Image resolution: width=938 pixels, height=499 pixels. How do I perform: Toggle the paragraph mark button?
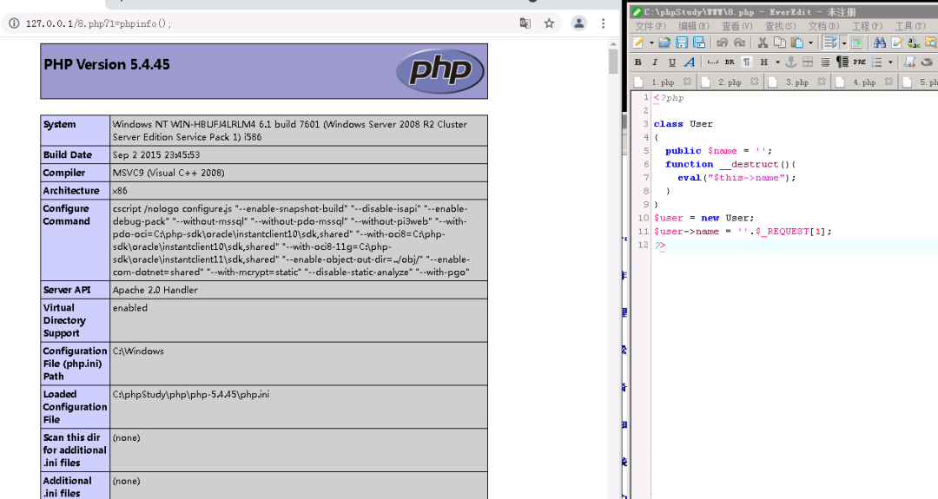(747, 62)
